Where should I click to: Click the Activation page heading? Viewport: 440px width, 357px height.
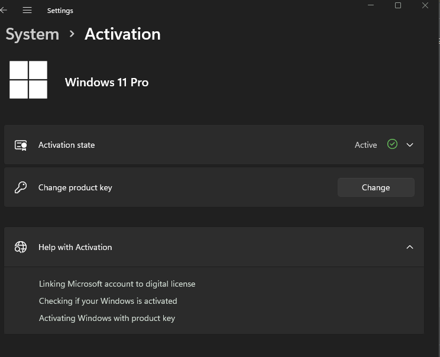pos(122,34)
